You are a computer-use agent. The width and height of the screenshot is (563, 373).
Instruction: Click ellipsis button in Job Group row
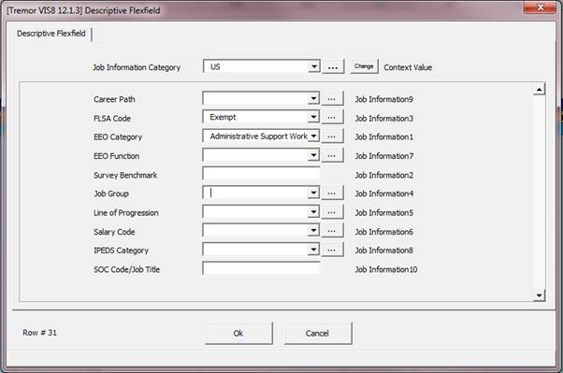pos(332,194)
